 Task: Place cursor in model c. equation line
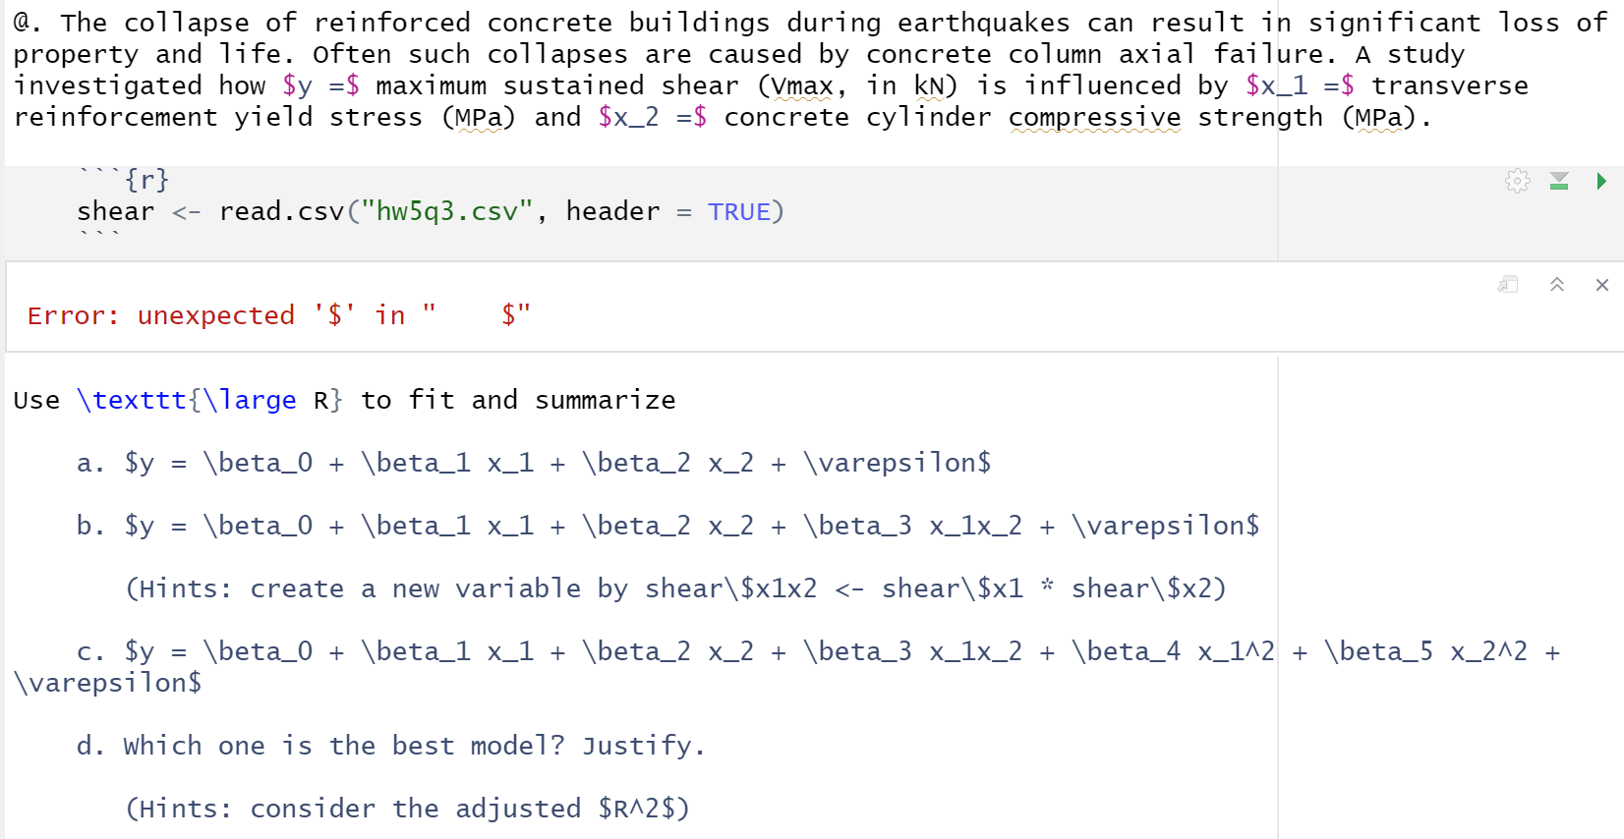pos(818,651)
